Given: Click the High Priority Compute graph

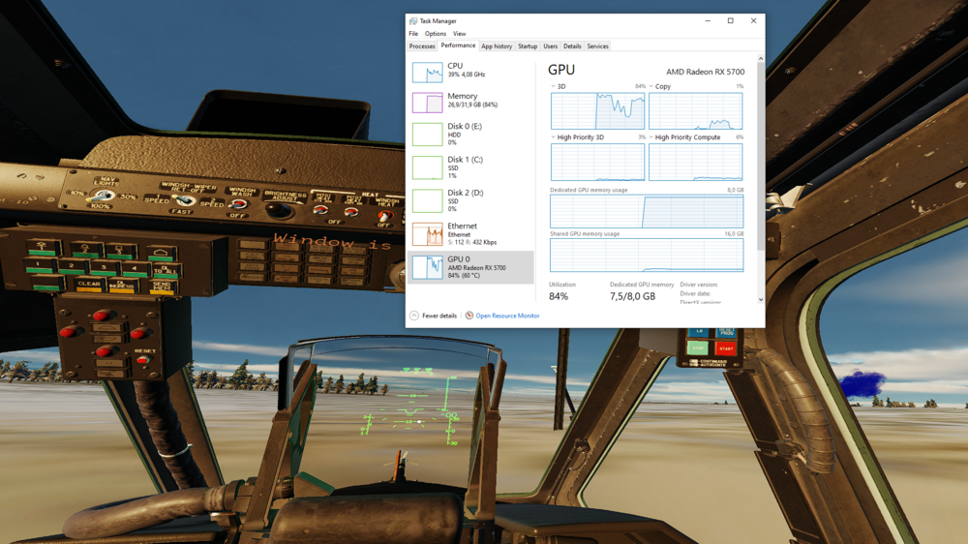Looking at the screenshot, I should pyautogui.click(x=696, y=162).
